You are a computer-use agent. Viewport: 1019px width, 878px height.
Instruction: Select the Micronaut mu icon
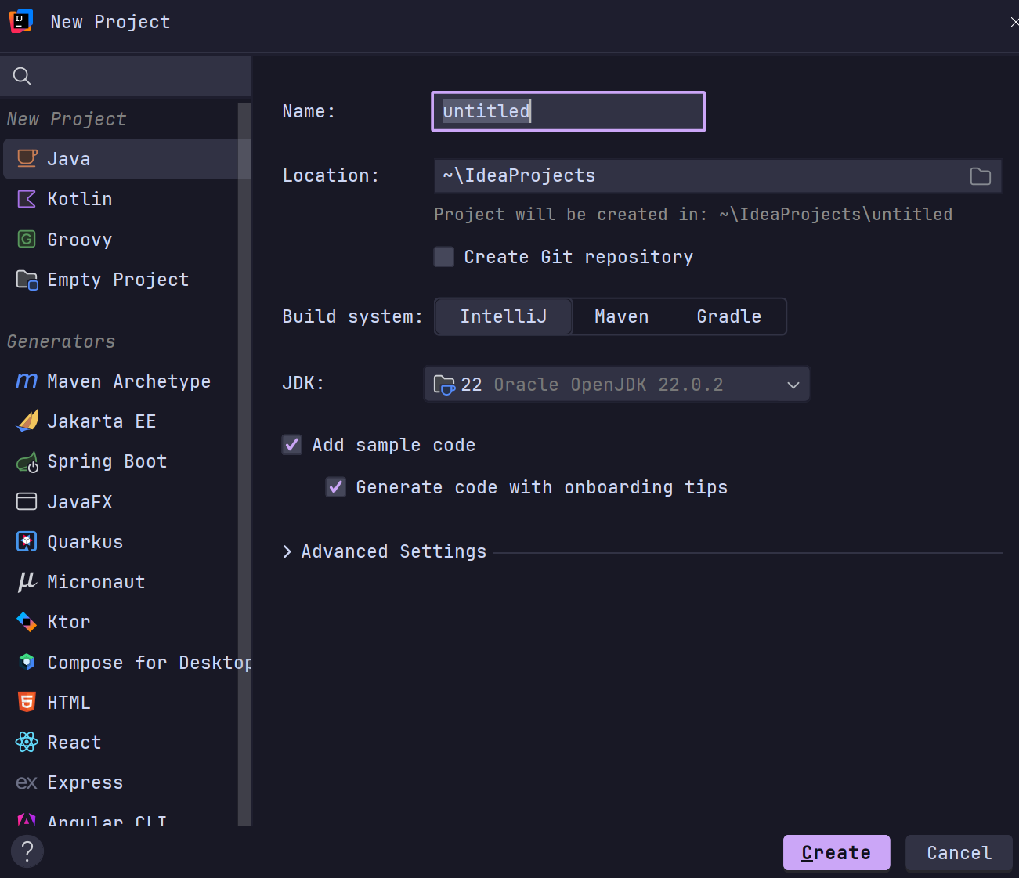(x=27, y=581)
